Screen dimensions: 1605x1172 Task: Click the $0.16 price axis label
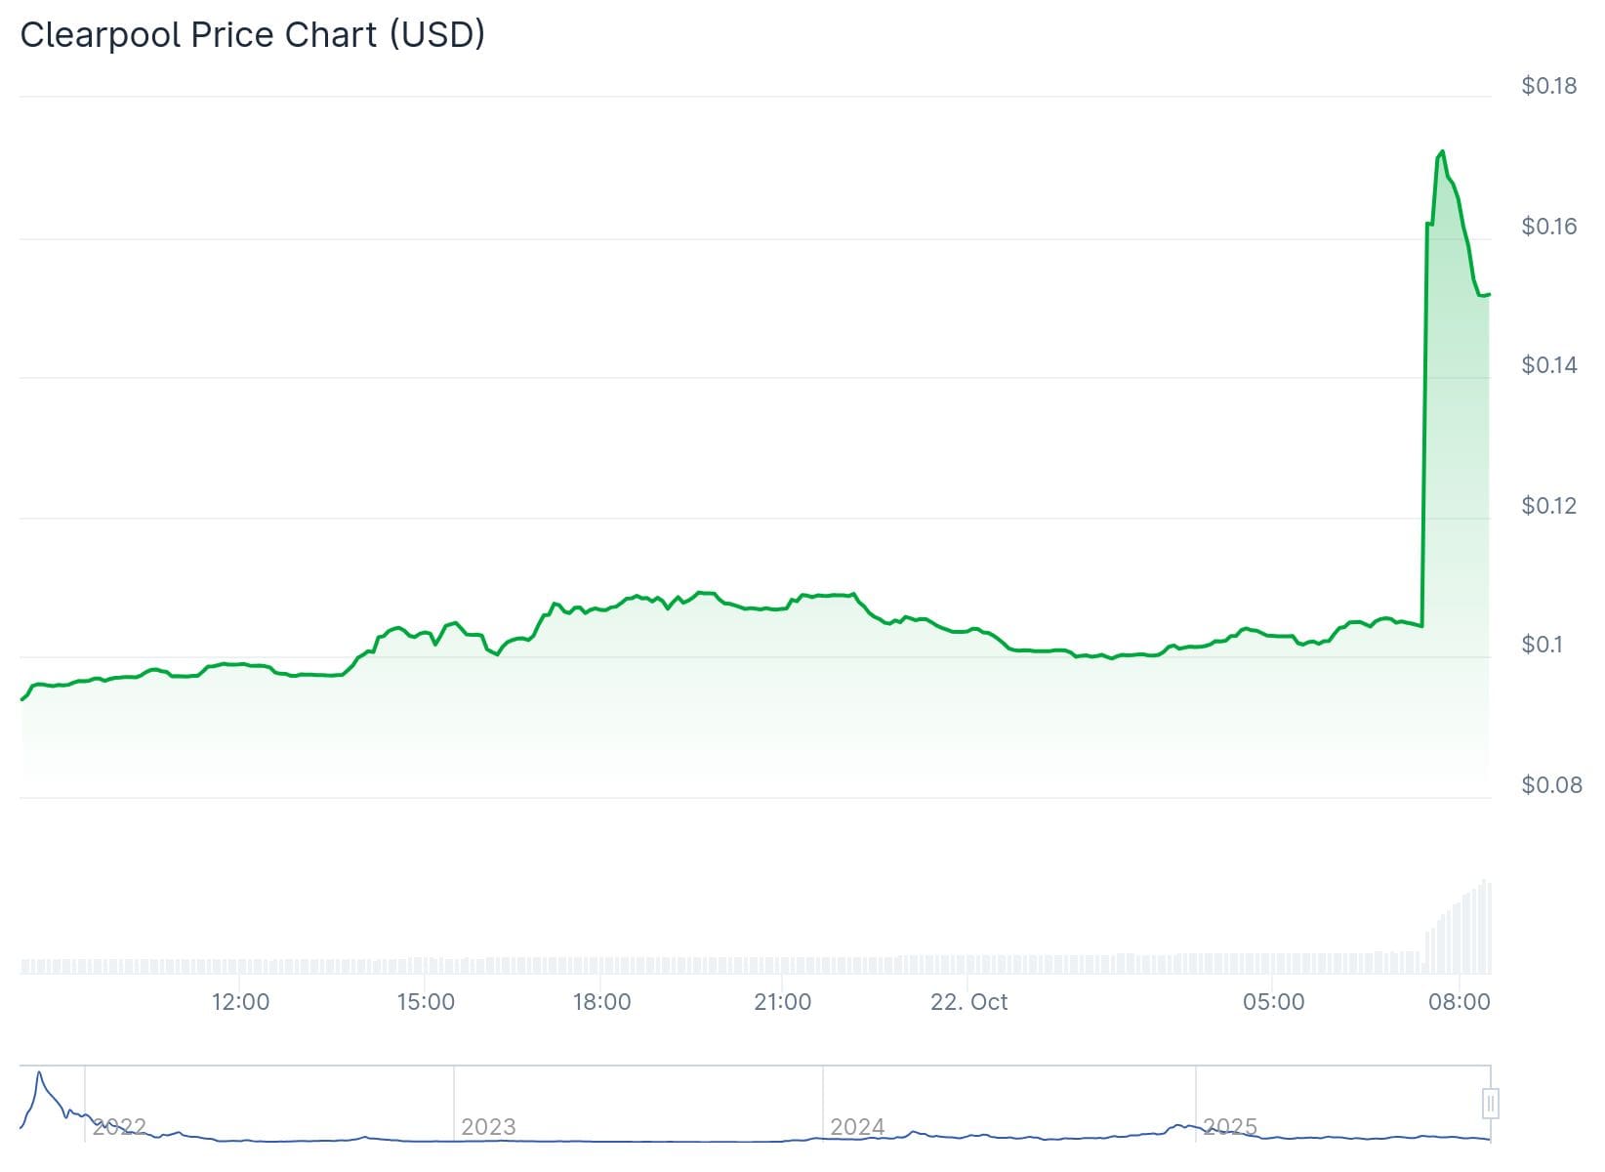pos(1548,227)
